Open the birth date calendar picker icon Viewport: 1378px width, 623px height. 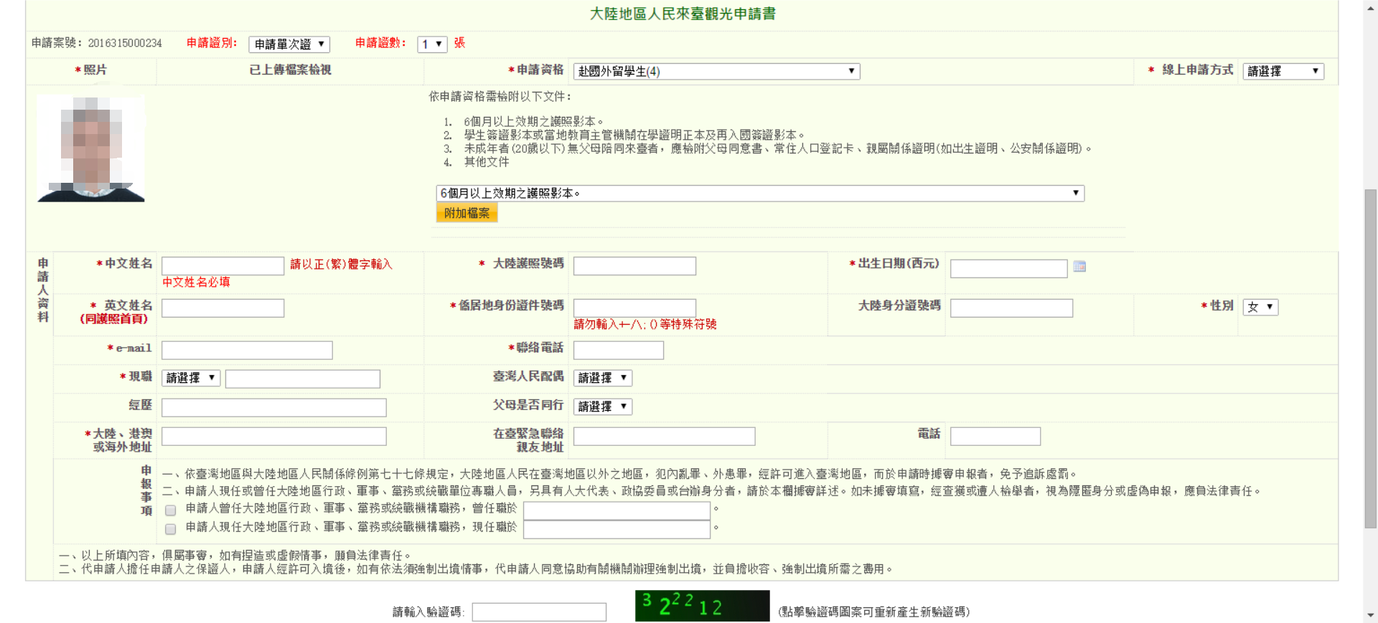1079,267
